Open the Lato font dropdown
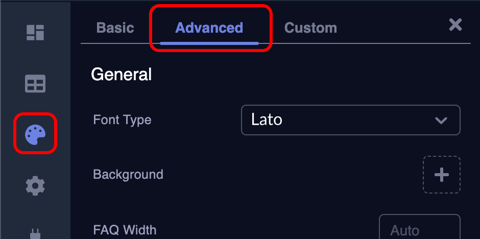The image size is (480, 239). pyautogui.click(x=350, y=120)
